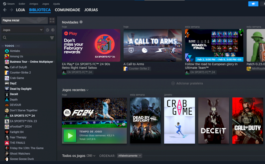
Task: Expand Todos os jogos dropdown
Action: click(x=79, y=156)
